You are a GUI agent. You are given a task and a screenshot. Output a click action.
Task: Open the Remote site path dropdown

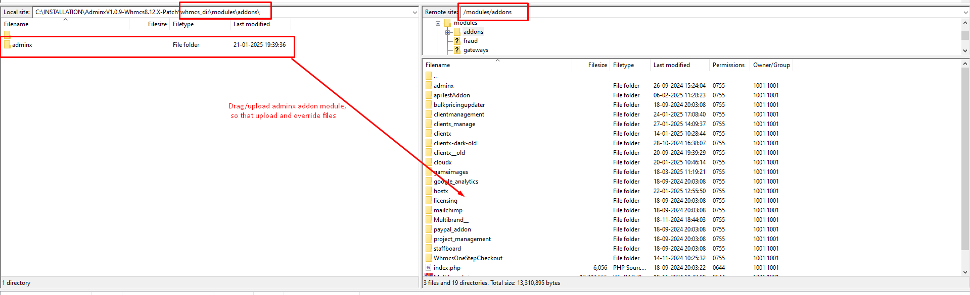pos(965,12)
